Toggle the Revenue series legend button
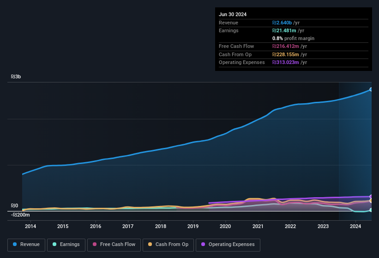Image resolution: width=379 pixels, height=258 pixels. pyautogui.click(x=26, y=245)
